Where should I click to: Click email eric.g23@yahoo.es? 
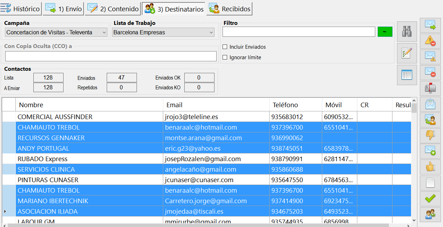pos(193,148)
